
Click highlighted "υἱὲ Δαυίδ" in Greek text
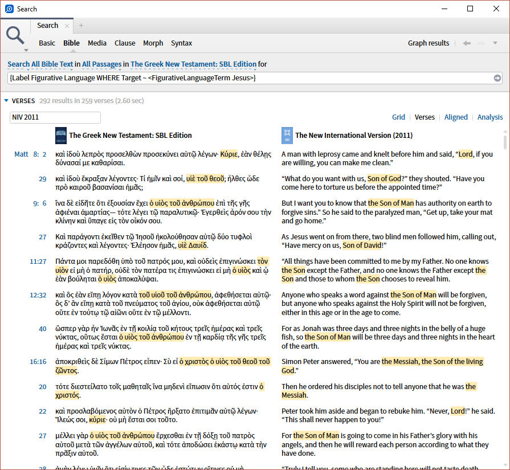tap(193, 245)
